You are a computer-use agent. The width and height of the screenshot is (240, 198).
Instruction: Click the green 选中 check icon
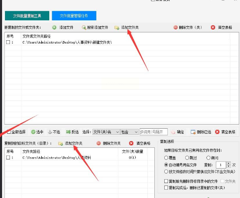(33, 132)
